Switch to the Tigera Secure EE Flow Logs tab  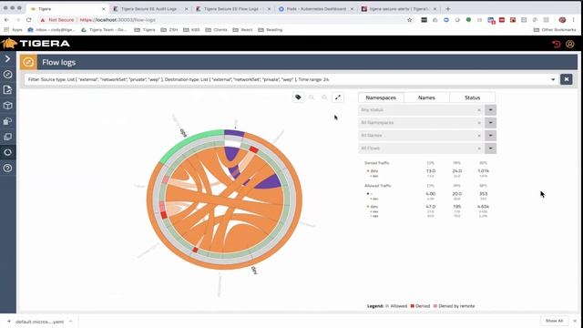tap(232, 8)
